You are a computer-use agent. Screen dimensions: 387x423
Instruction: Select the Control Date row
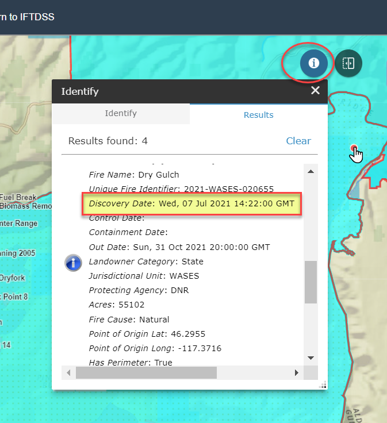[x=117, y=218]
